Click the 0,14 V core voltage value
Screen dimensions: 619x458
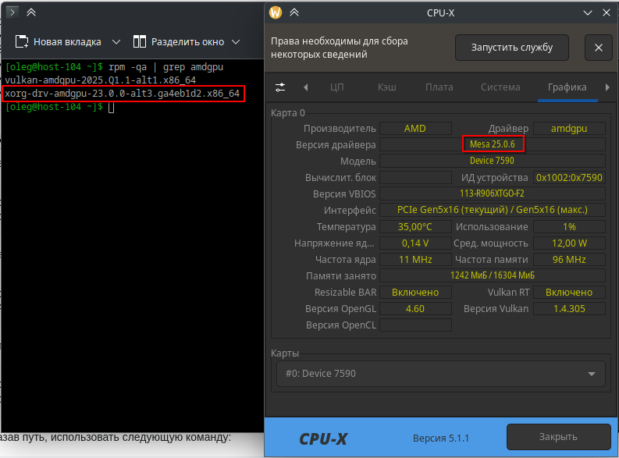click(x=415, y=243)
